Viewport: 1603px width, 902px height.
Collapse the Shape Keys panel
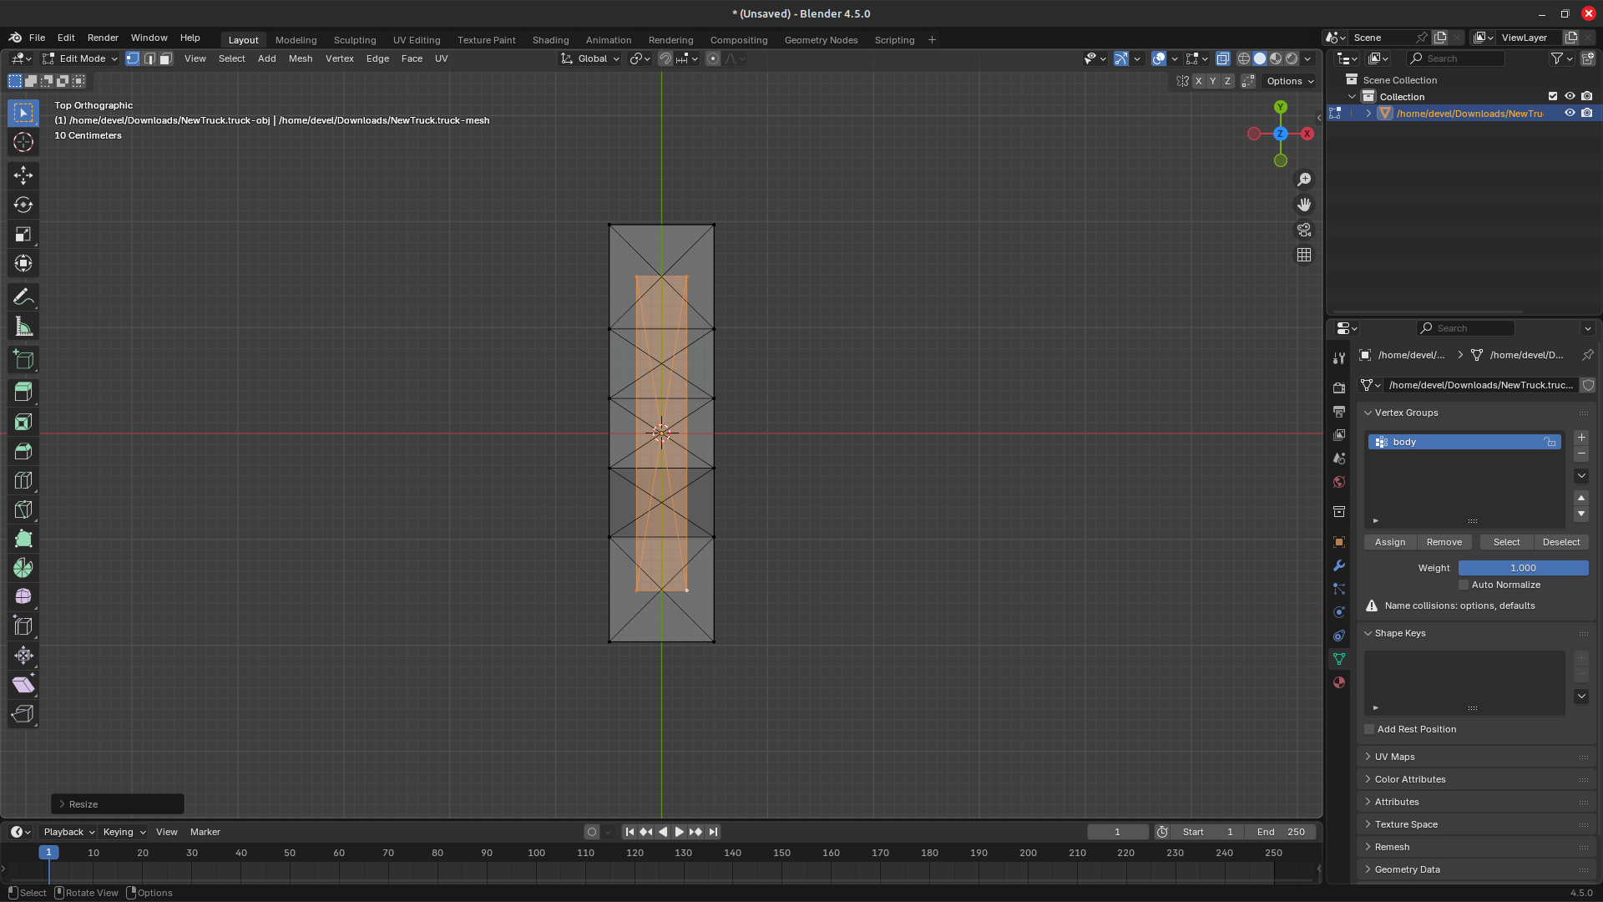1368,633
